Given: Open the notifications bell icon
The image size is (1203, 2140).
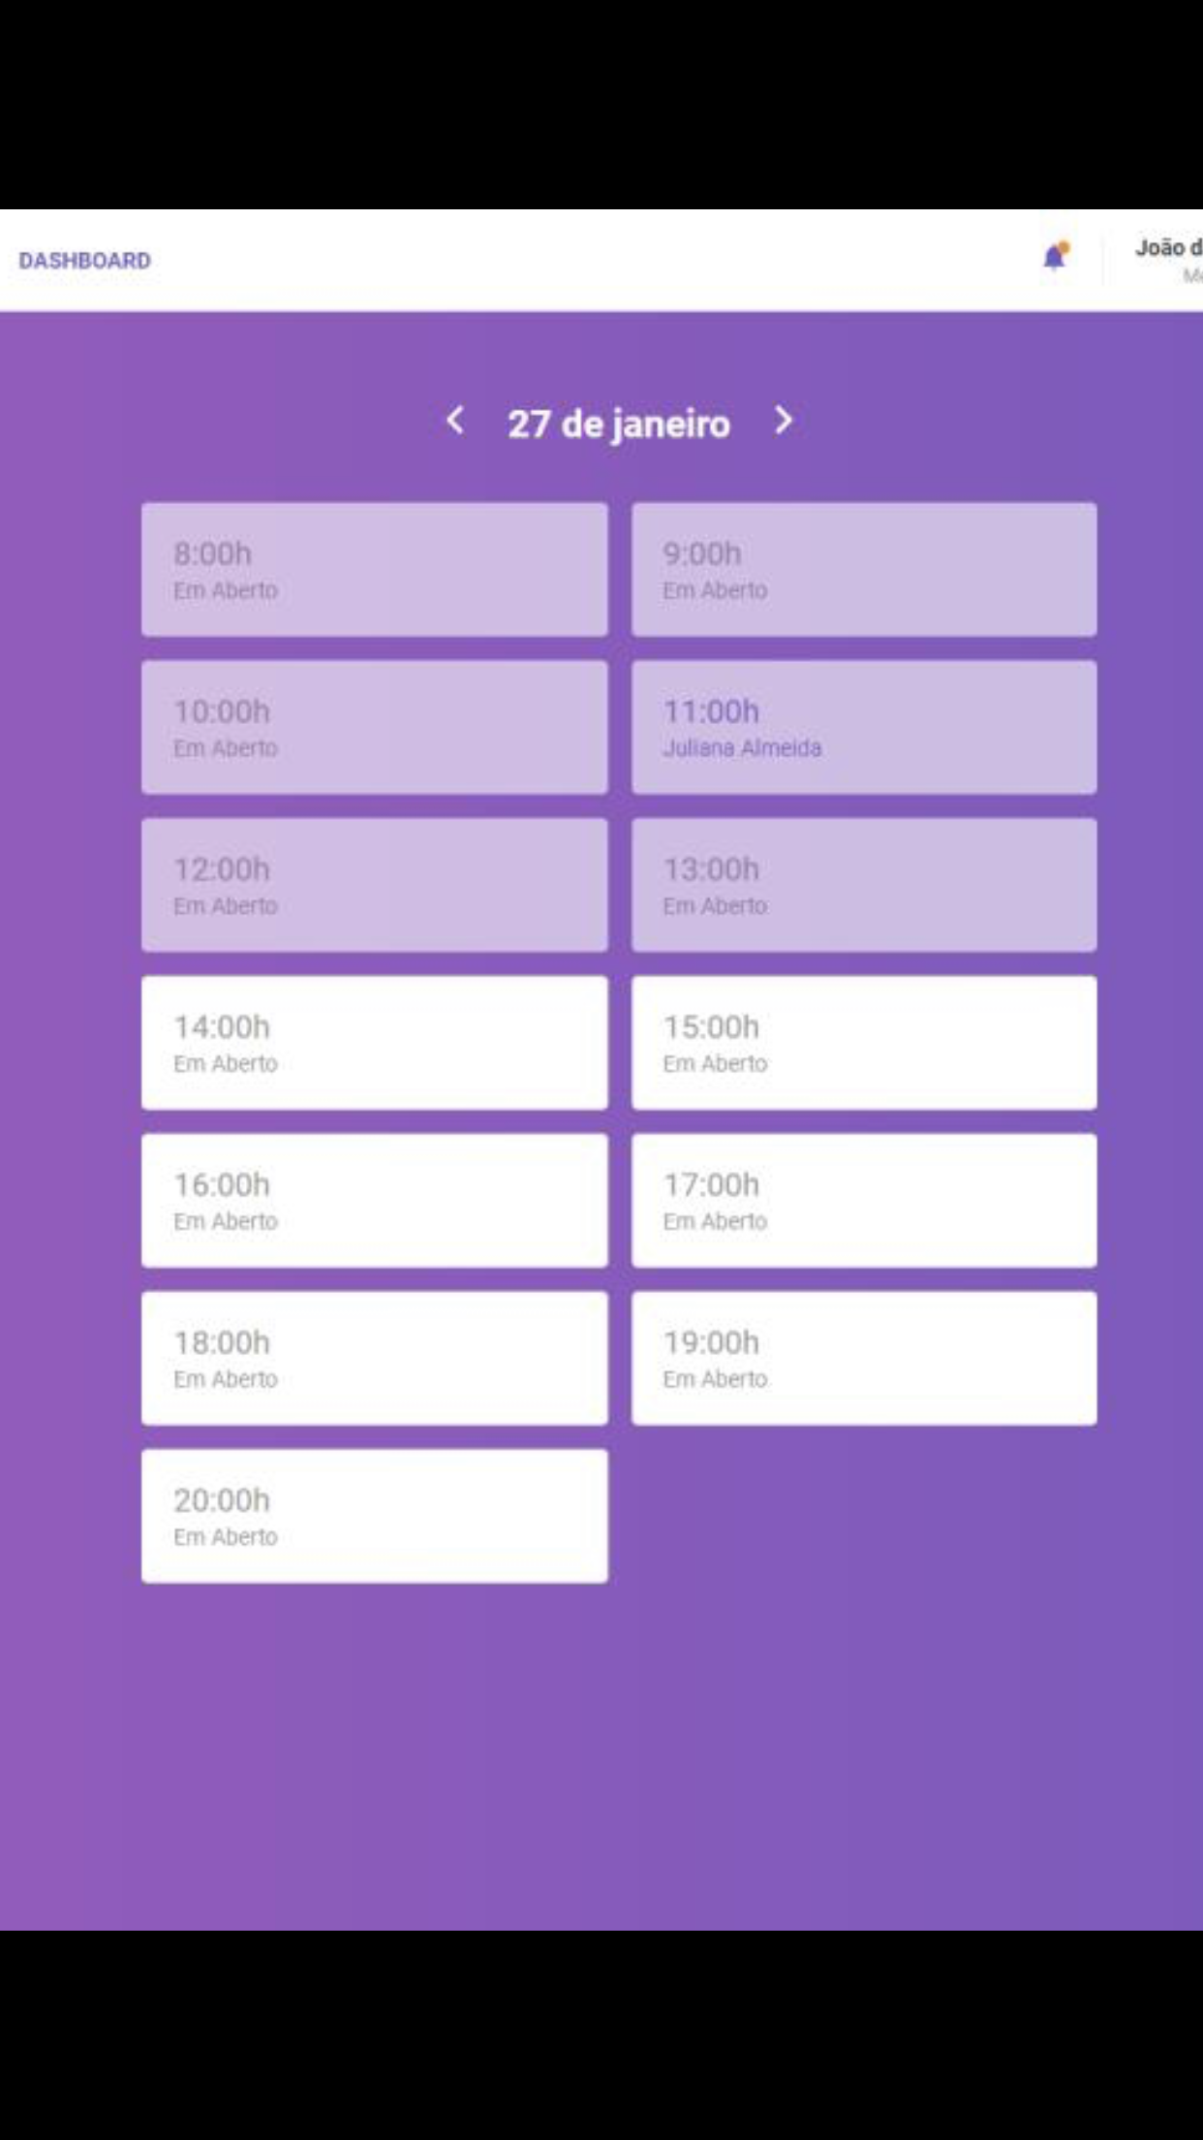Looking at the screenshot, I should coord(1055,257).
